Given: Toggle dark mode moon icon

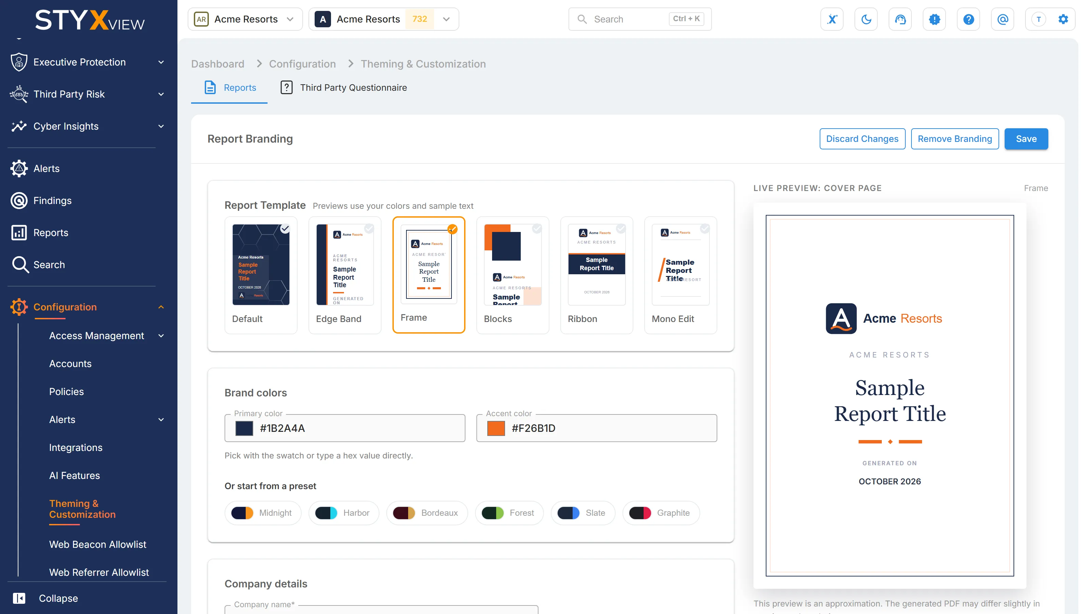Looking at the screenshot, I should [866, 19].
